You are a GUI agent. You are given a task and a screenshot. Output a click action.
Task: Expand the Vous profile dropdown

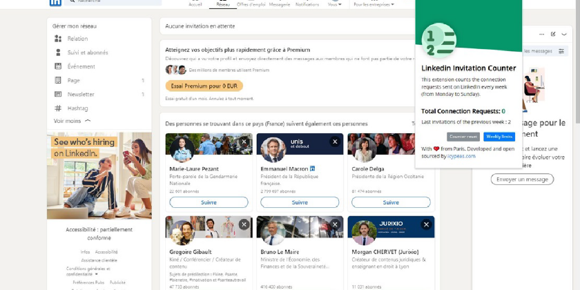coord(334,3)
